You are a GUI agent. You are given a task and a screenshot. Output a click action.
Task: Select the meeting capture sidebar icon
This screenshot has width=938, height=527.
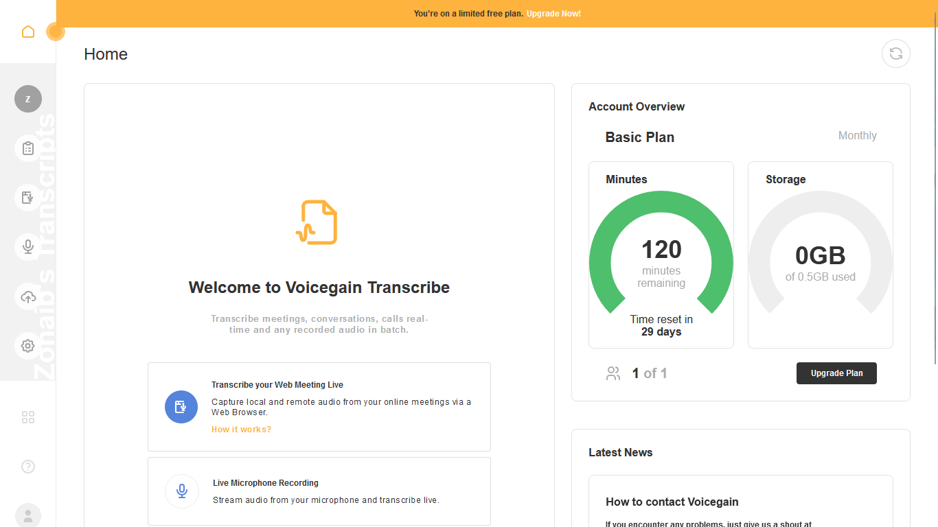click(28, 198)
